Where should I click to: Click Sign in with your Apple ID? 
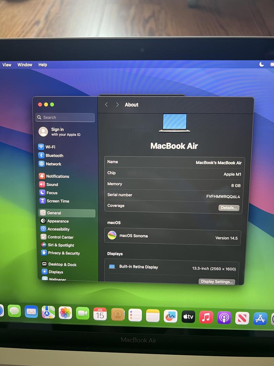[x=60, y=131]
